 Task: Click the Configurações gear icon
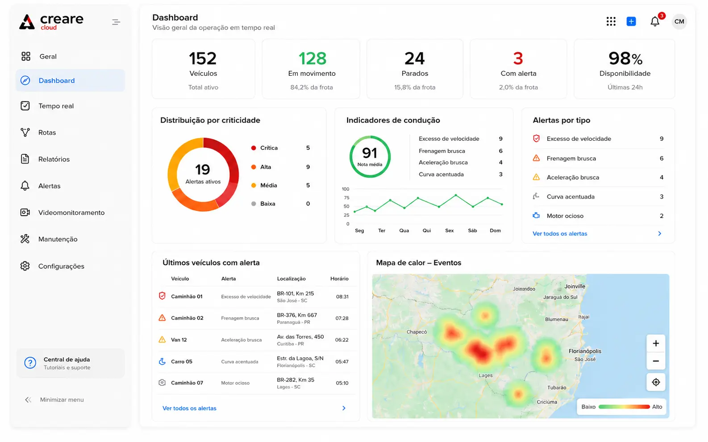pyautogui.click(x=25, y=266)
